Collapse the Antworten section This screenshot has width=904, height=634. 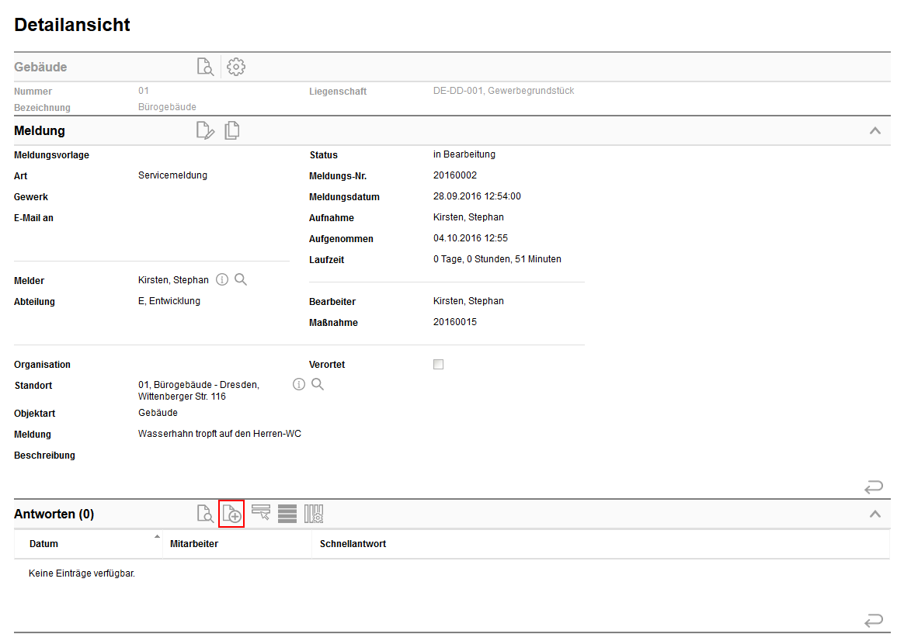pos(875,513)
